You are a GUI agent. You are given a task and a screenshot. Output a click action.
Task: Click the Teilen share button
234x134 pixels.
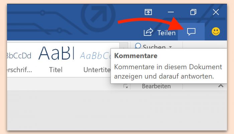(x=159, y=32)
